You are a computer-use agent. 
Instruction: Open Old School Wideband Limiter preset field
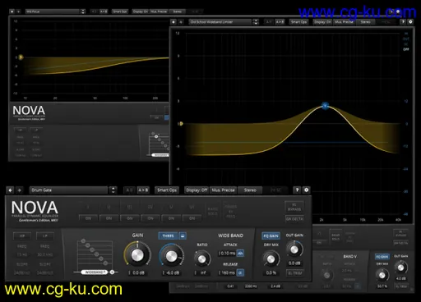coord(220,22)
